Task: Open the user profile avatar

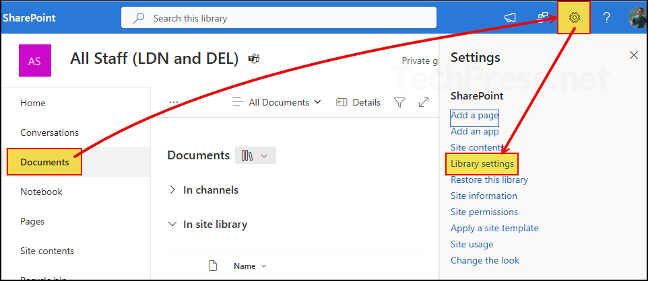Action: coord(638,17)
